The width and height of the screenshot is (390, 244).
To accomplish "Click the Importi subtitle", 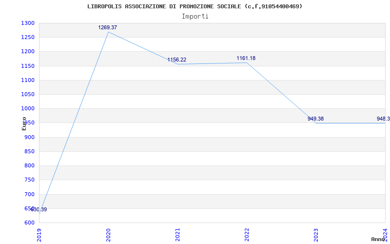I will pyautogui.click(x=195, y=17).
